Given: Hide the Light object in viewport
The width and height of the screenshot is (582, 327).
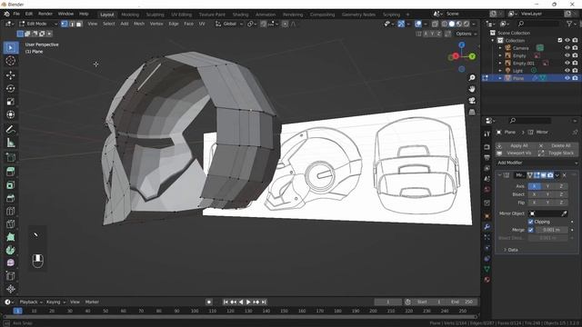Looking at the screenshot, I should [567, 71].
